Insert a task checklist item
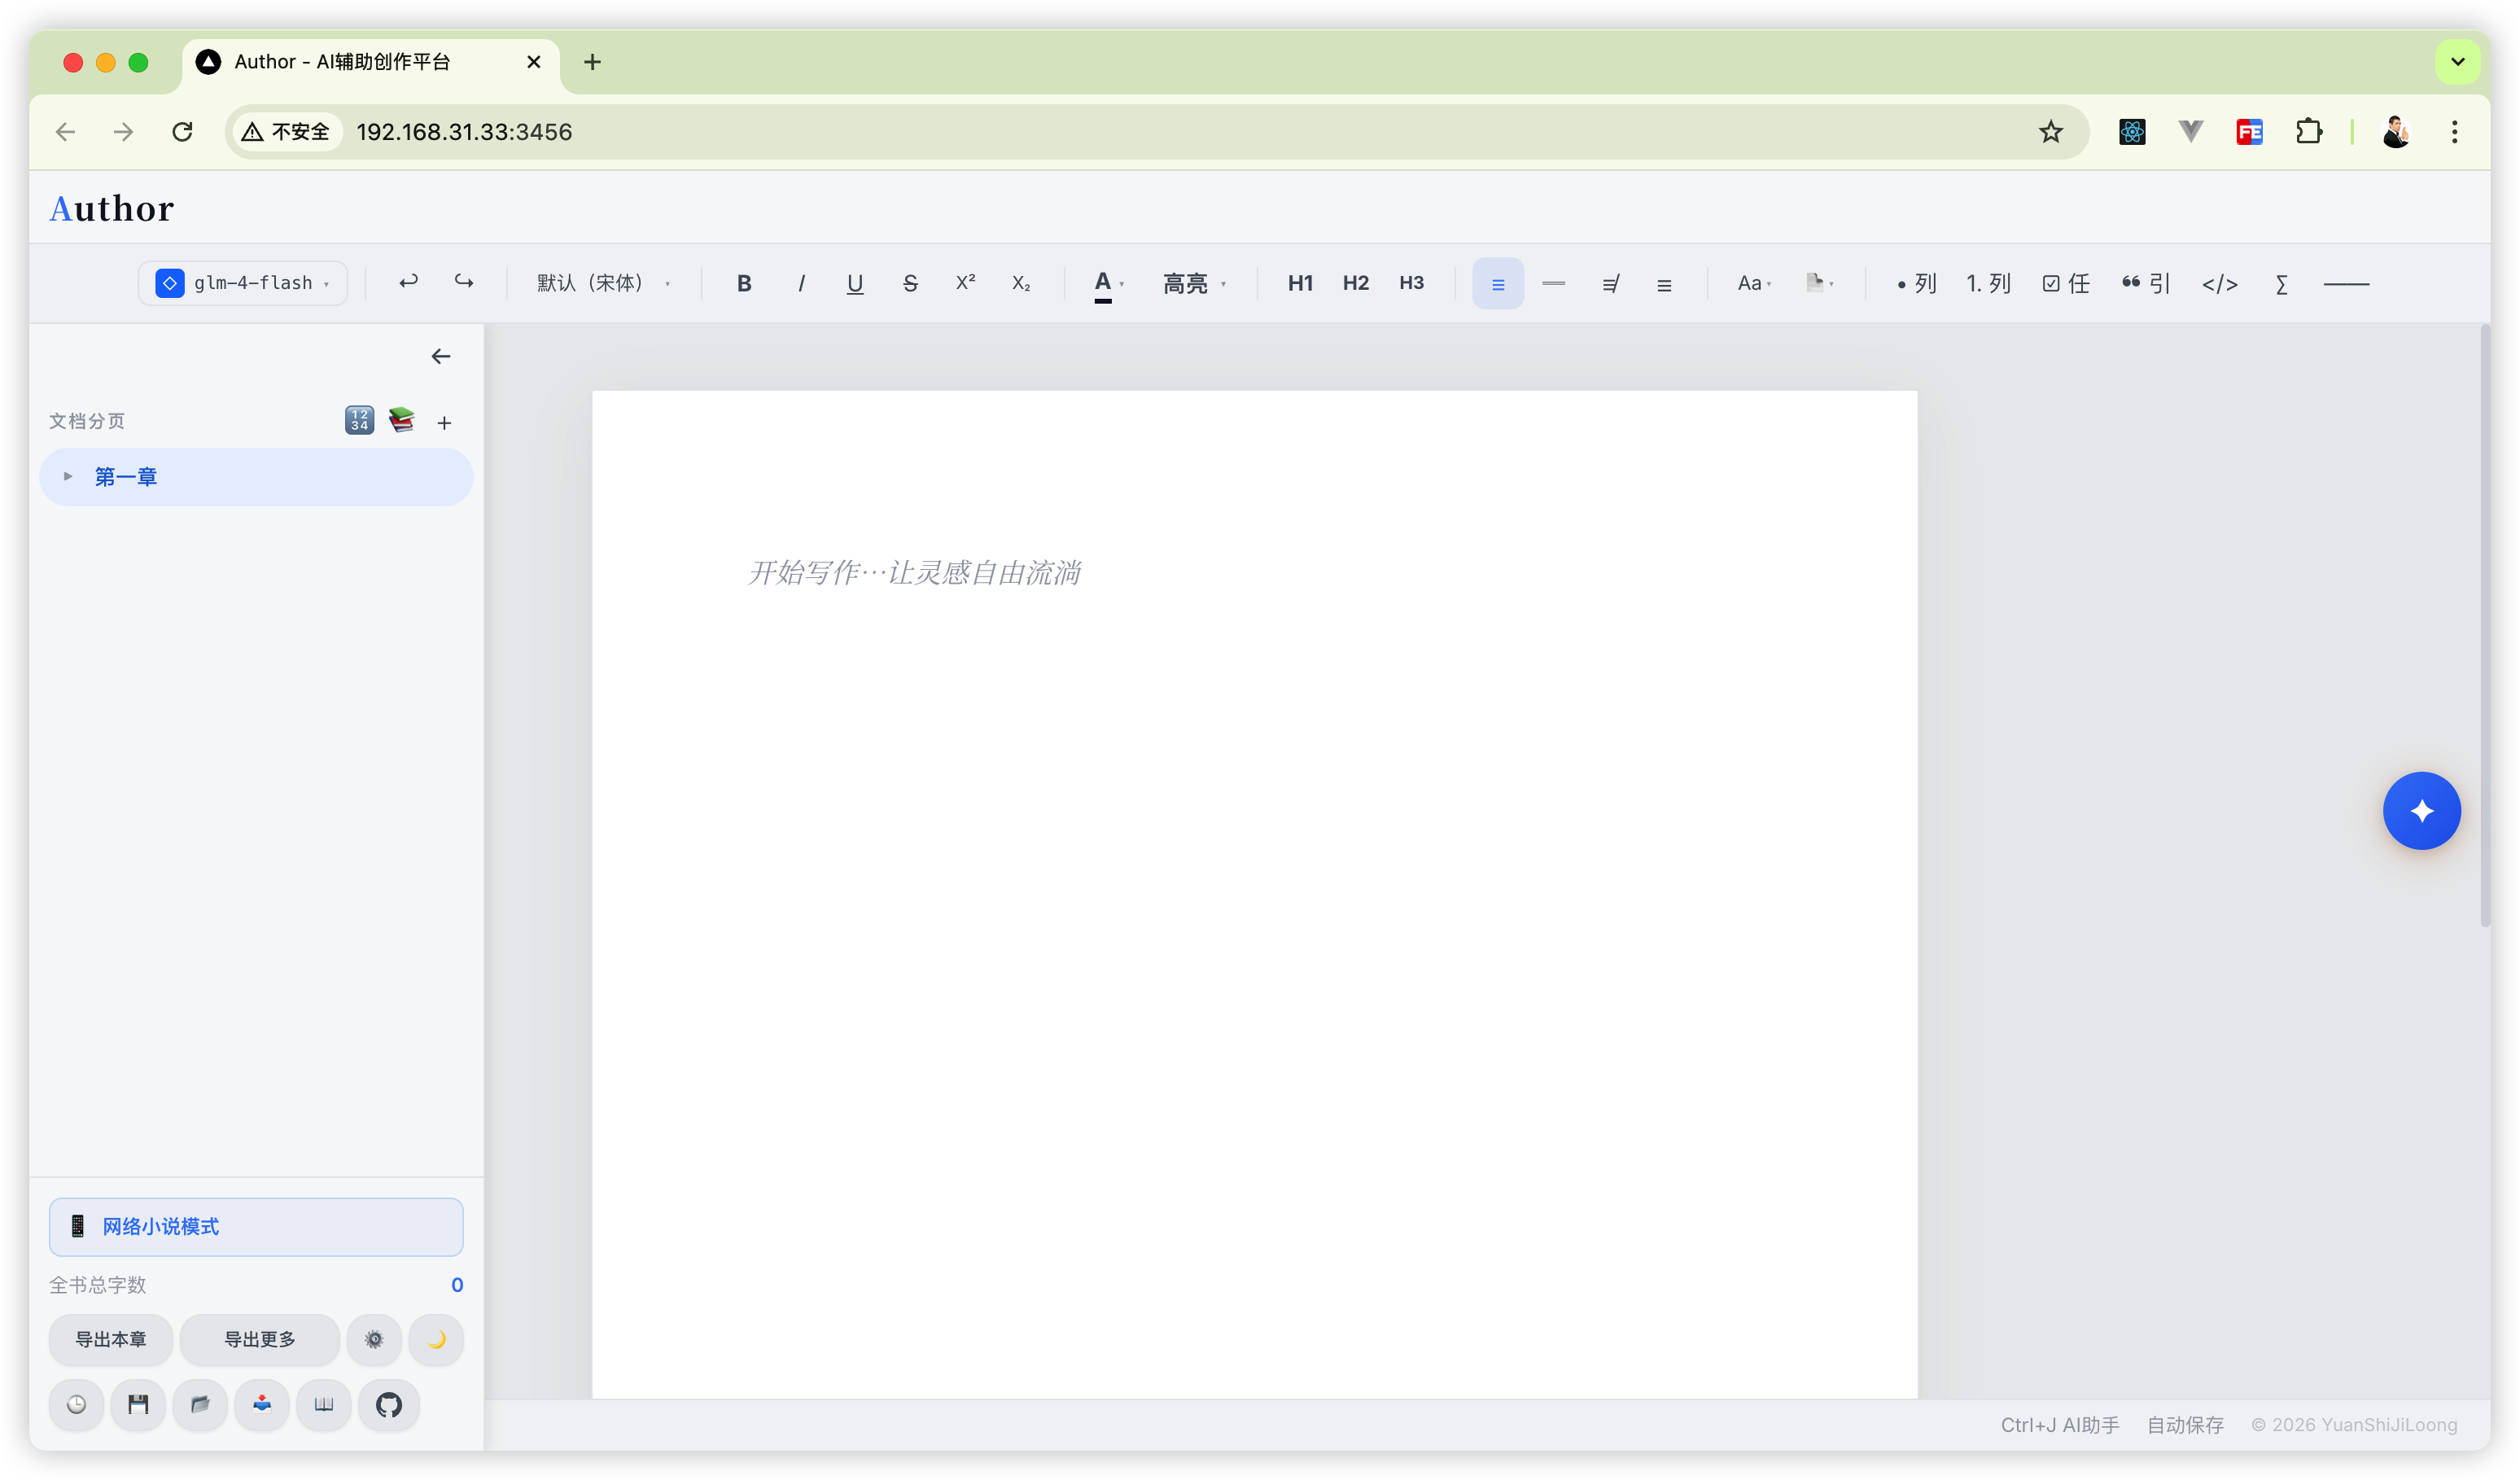 [2065, 284]
